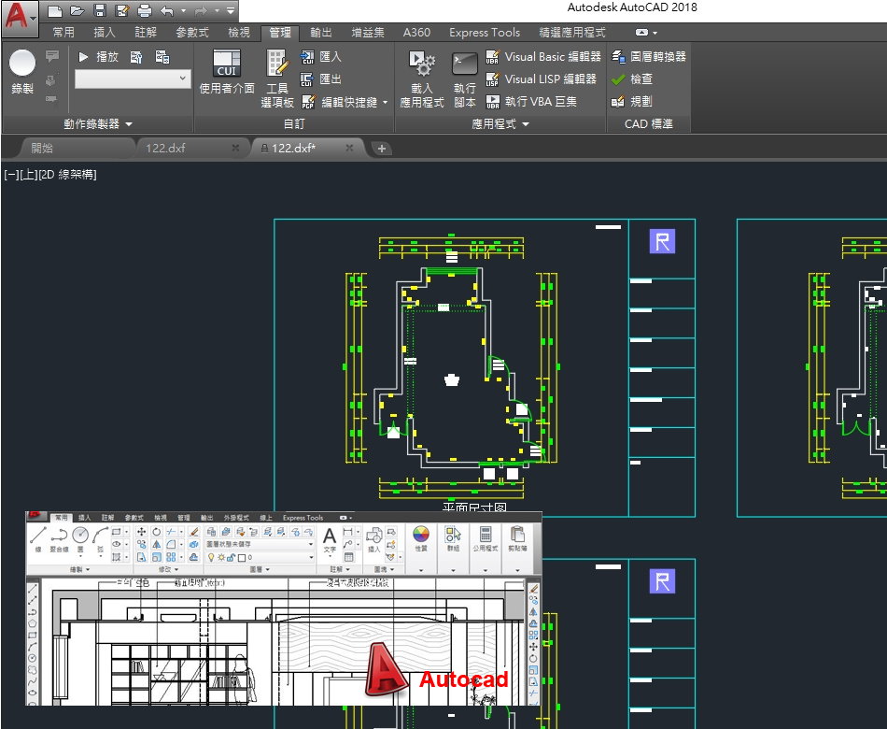Screen dimensions: 887x729
Task: Click 規劃 configure CAD standards
Action: (x=632, y=101)
